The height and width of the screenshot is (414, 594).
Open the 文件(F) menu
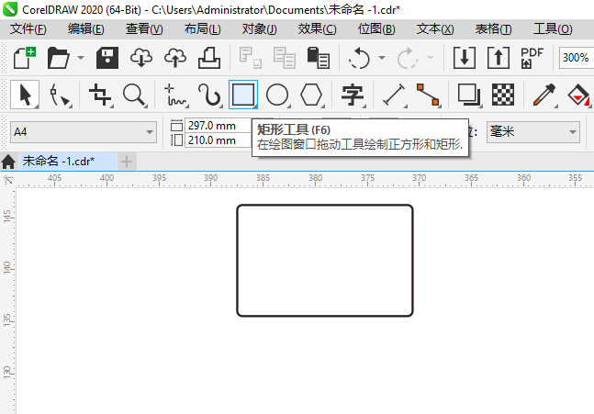(28, 28)
